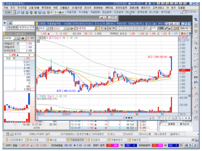Open the 차트 menu
The image size is (202, 151).
pyautogui.click(x=55, y=8)
